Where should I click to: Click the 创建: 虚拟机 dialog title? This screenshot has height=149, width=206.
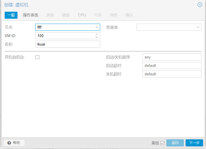coord(16,5)
